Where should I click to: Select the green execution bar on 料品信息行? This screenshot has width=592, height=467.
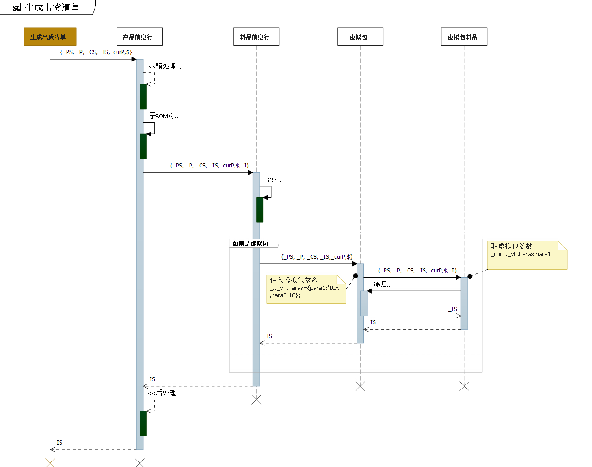pyautogui.click(x=260, y=210)
